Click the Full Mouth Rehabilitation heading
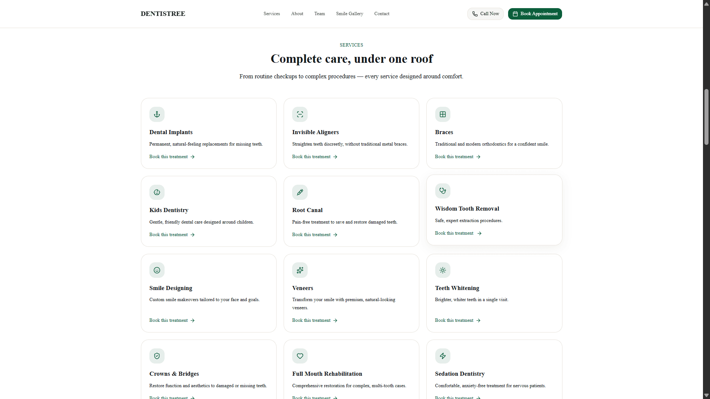Screen dimensions: 710x399 click(x=327, y=374)
